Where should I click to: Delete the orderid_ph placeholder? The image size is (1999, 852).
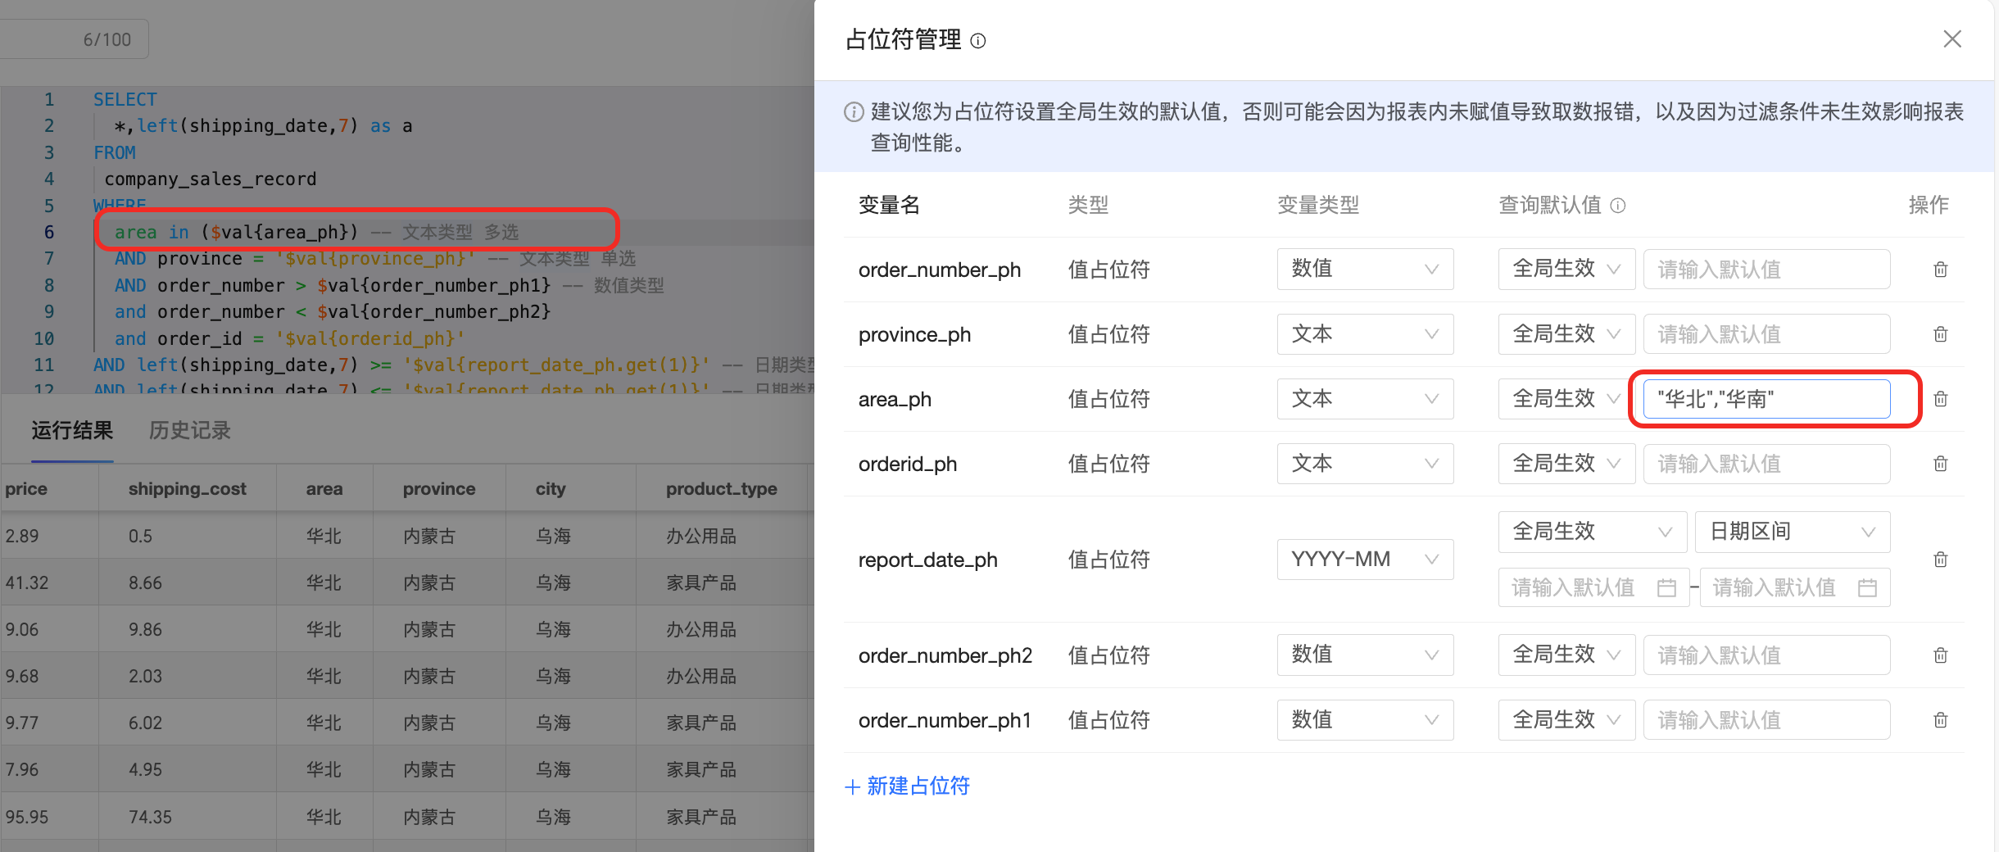click(x=1940, y=464)
